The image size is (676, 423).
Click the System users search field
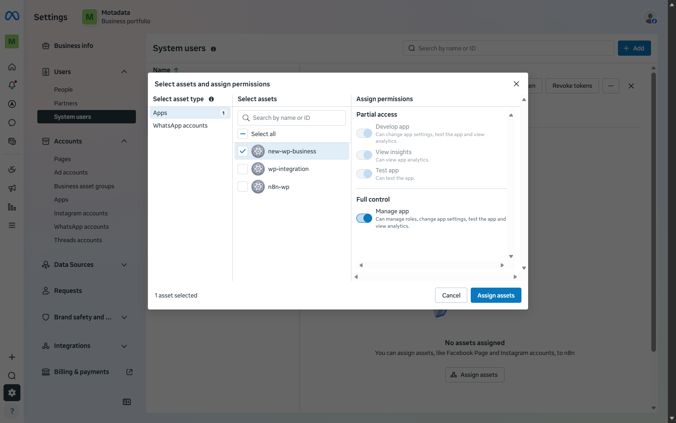[x=508, y=48]
